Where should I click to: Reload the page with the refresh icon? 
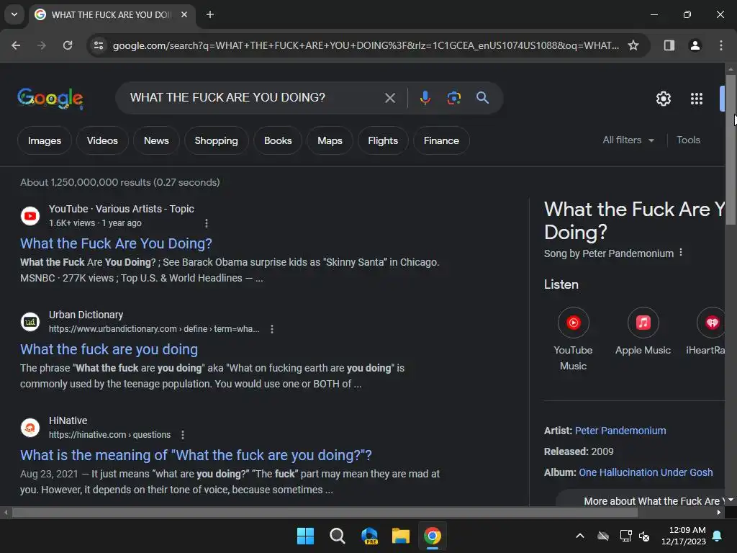(68, 45)
